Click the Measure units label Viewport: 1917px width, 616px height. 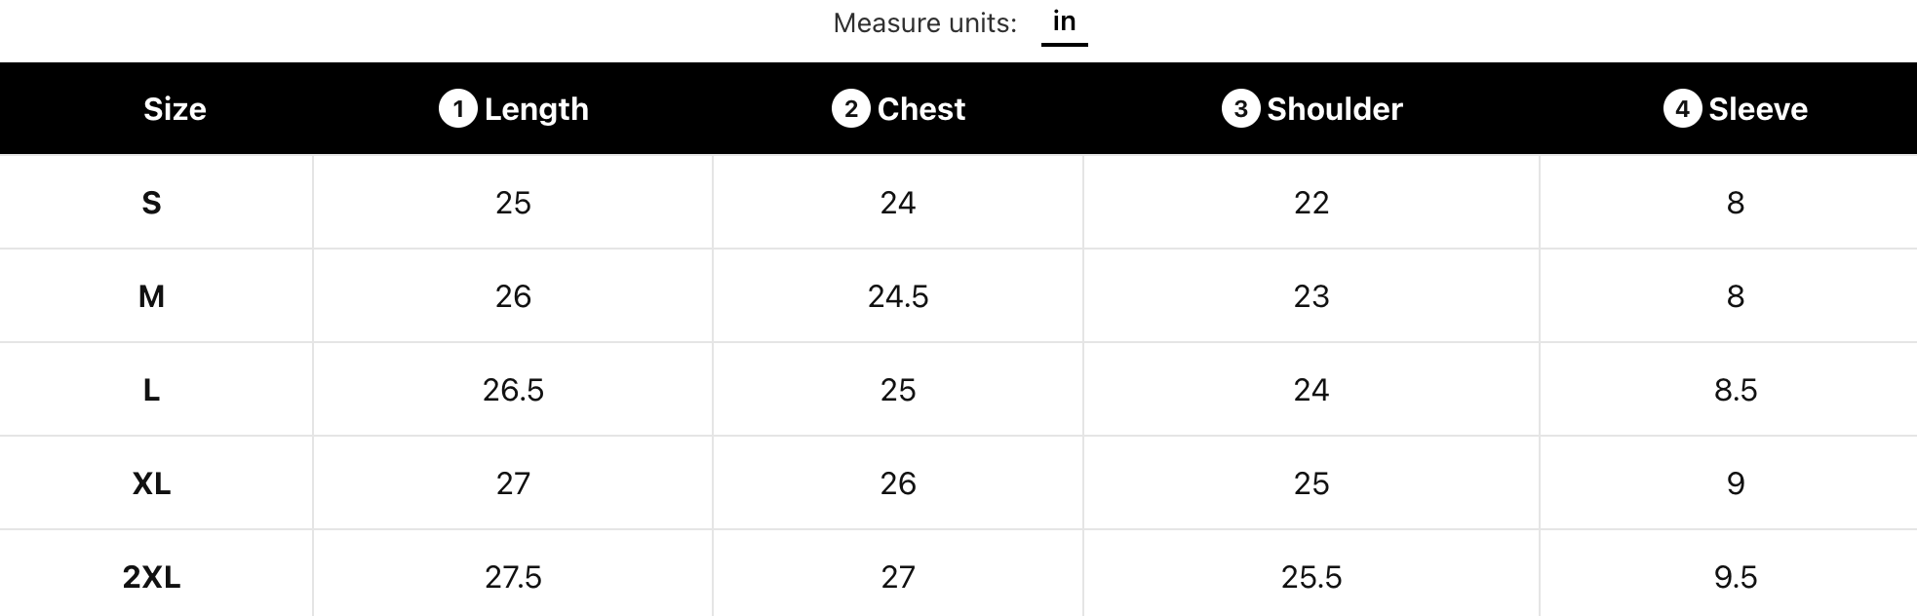(924, 23)
